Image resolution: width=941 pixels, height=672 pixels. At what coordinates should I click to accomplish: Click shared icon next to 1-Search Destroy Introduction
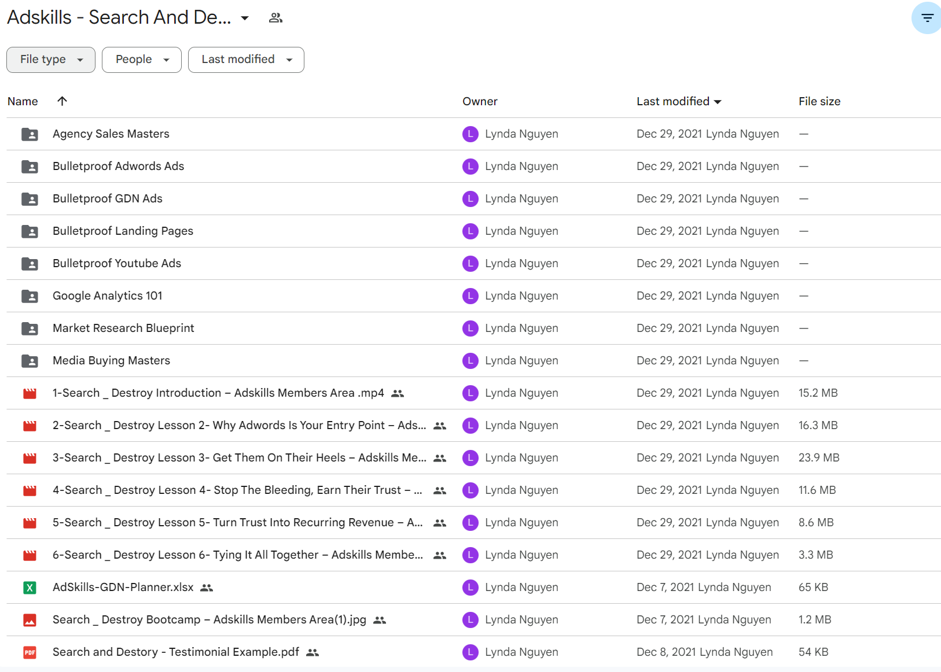pyautogui.click(x=398, y=393)
